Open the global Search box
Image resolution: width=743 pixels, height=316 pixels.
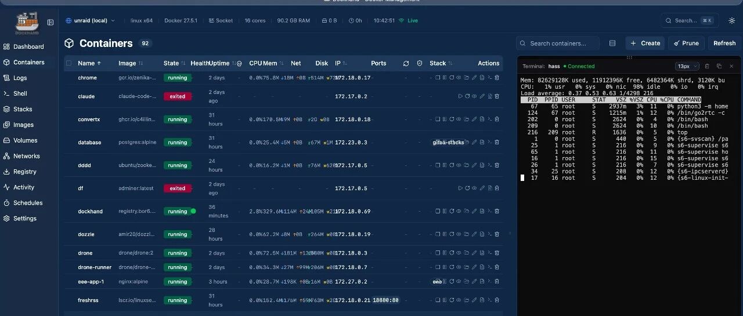[690, 20]
